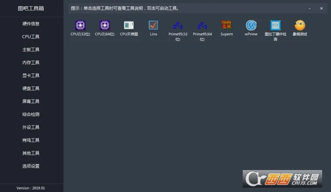The image size is (331, 192).
Task: Select 硬盘工具 from the sidebar
Action: [31, 88]
